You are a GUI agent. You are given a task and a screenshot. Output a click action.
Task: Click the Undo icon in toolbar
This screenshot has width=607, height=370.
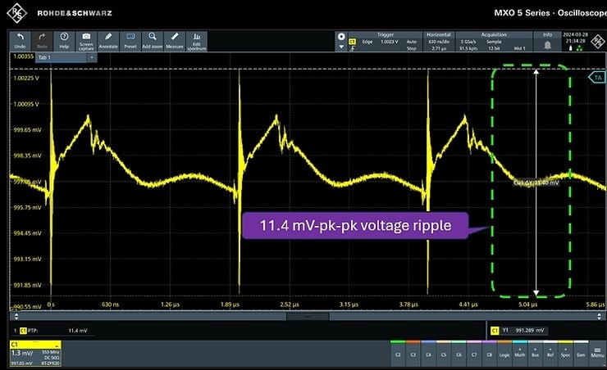point(21,41)
